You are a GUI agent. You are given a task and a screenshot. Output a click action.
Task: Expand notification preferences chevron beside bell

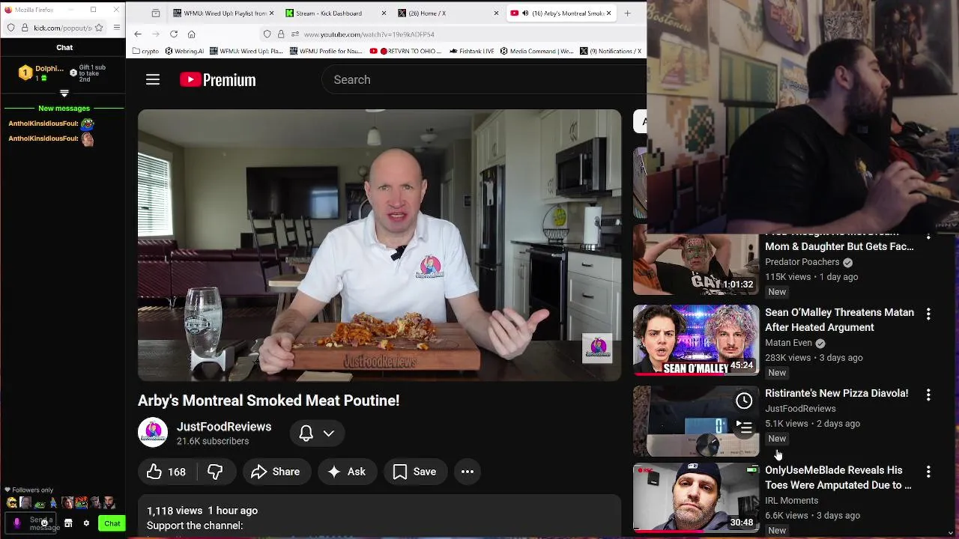(x=328, y=433)
